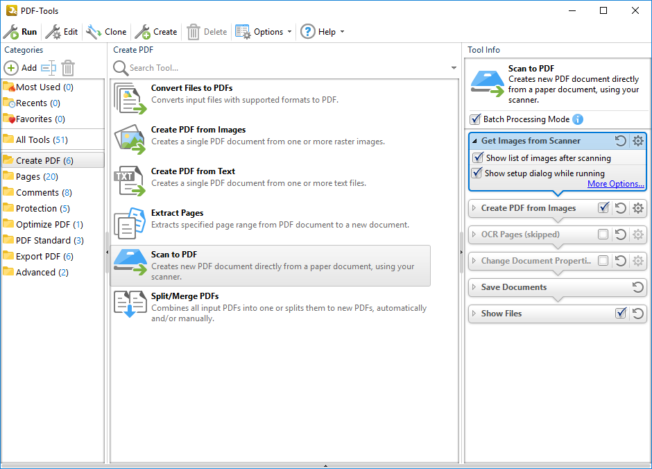Reset the Create PDF from Images step
652x469 pixels.
[x=620, y=208]
